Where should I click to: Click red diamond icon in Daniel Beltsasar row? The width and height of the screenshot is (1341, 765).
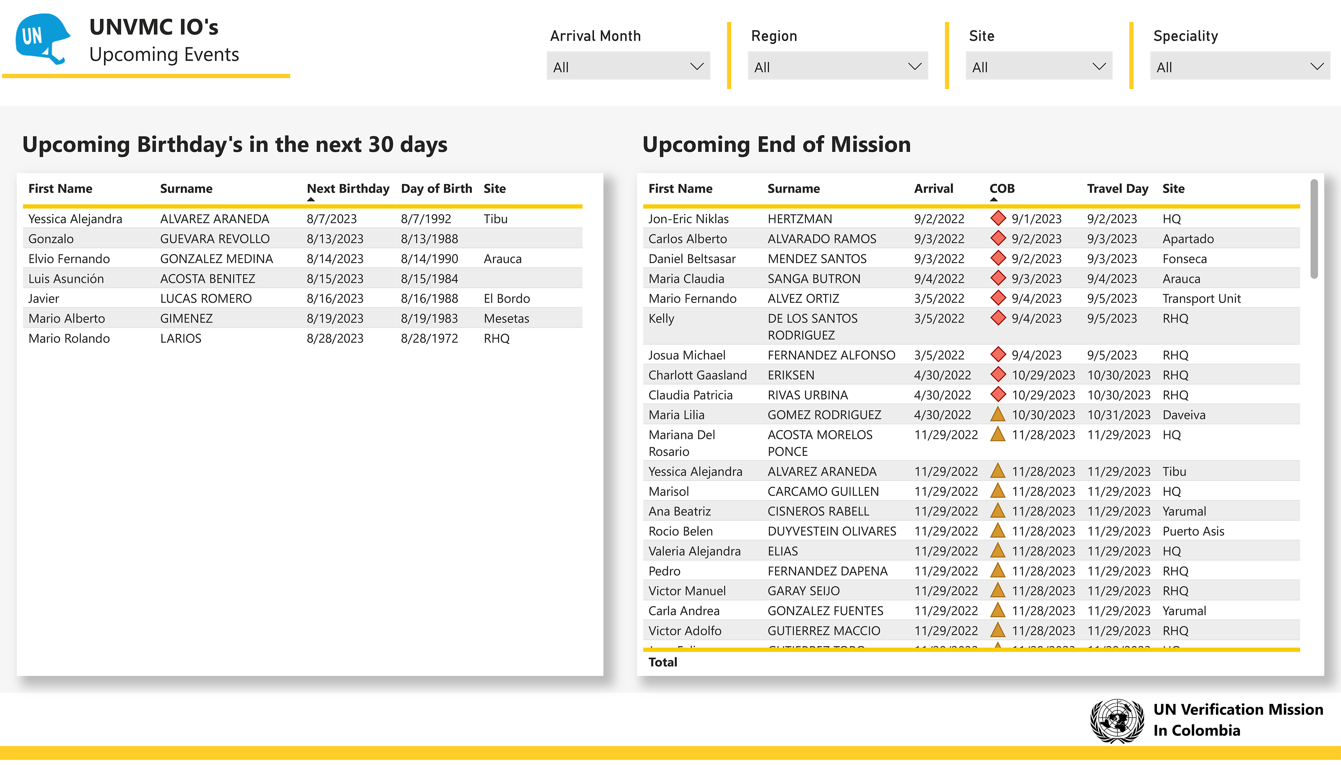[x=997, y=258]
